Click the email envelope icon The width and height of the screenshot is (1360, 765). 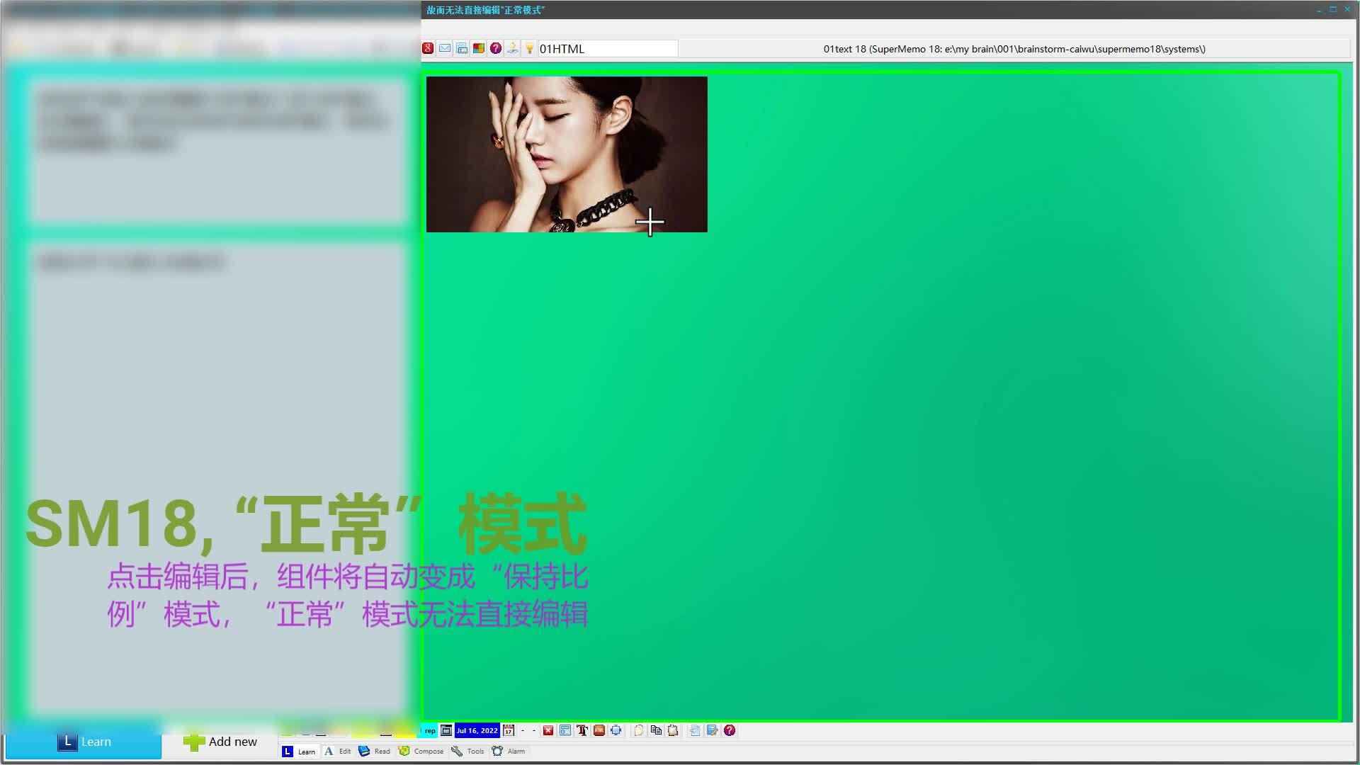click(445, 48)
